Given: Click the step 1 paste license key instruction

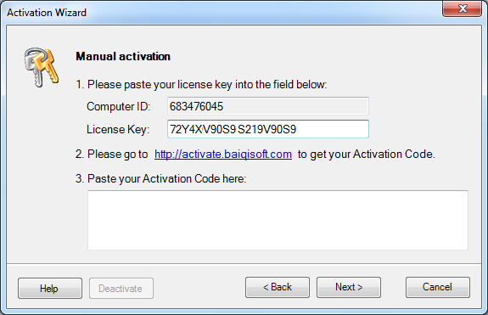Looking at the screenshot, I should (x=201, y=84).
